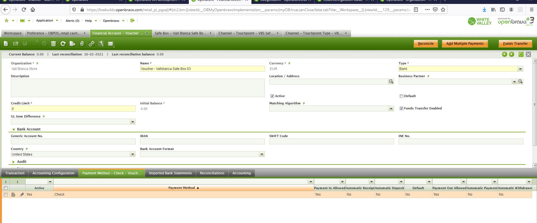Switch to Safe Box – Vall Blanca tab
This screenshot has width=537, height=223.
tap(180, 33)
